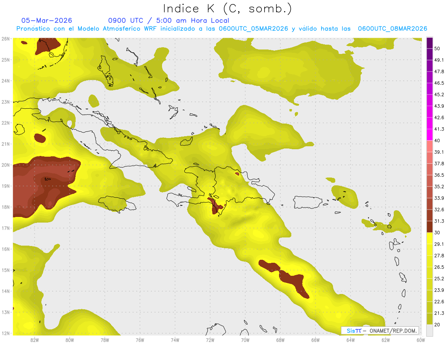447x345 pixels.
Task: Click the colorbar value '29.1'
Action: [439, 244]
